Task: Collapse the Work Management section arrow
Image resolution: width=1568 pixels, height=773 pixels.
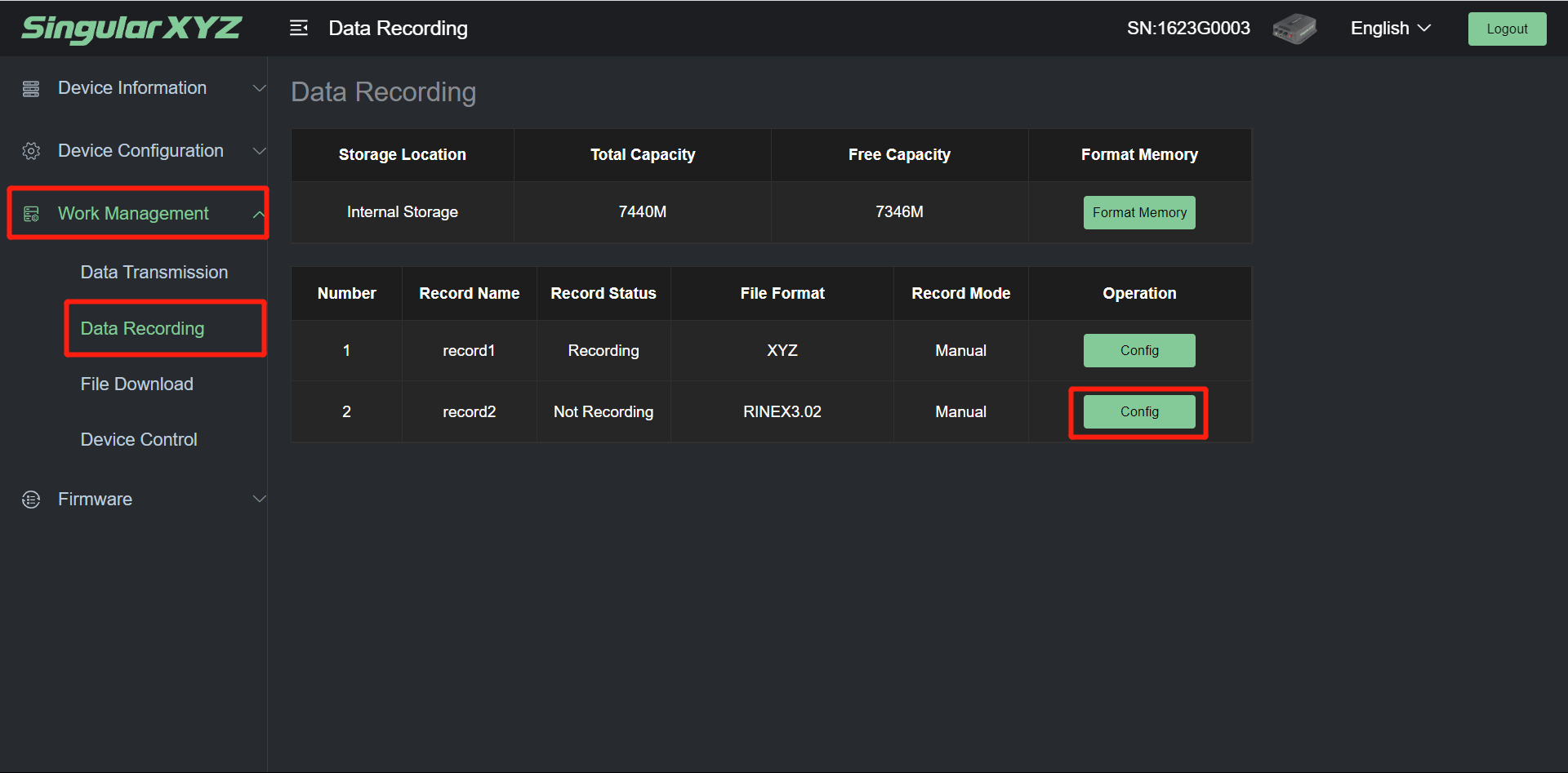Action: (258, 214)
